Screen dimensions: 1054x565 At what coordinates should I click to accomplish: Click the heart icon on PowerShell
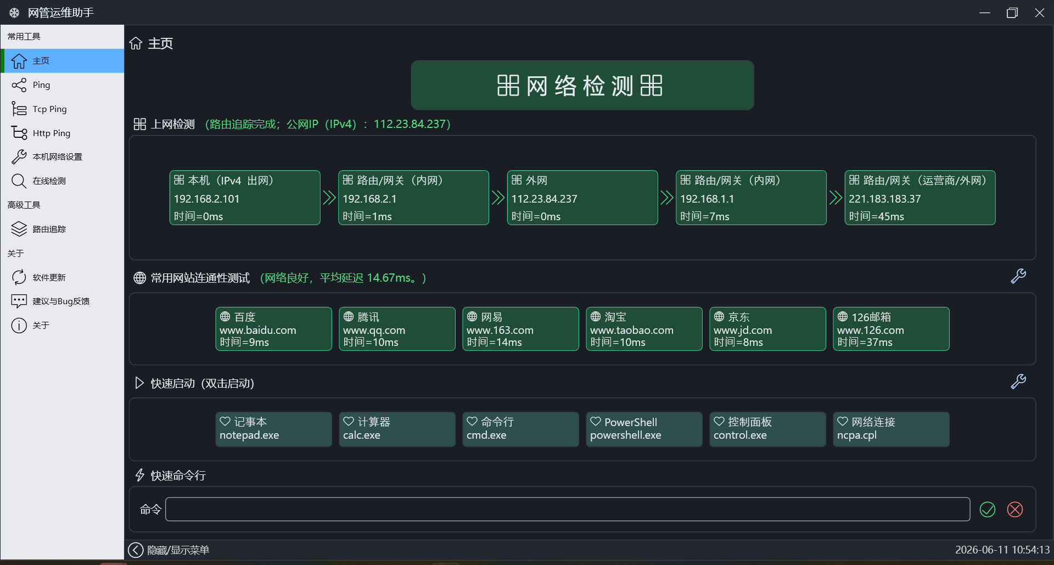tap(596, 421)
